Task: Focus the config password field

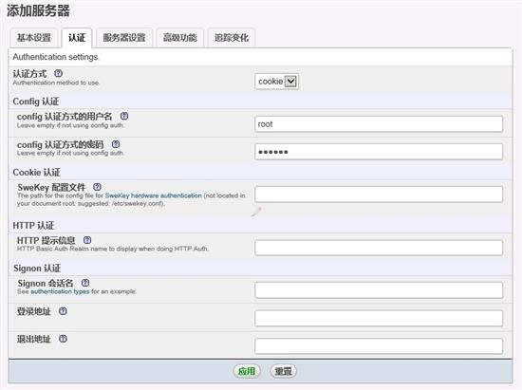Action: tap(379, 152)
